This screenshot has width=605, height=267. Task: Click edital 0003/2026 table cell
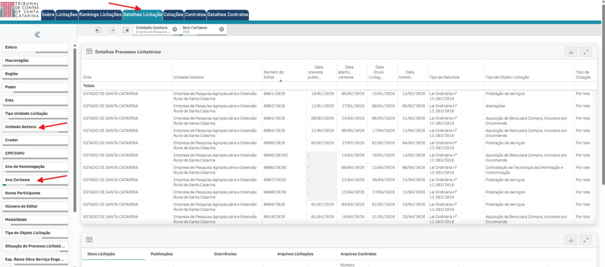[x=274, y=118]
